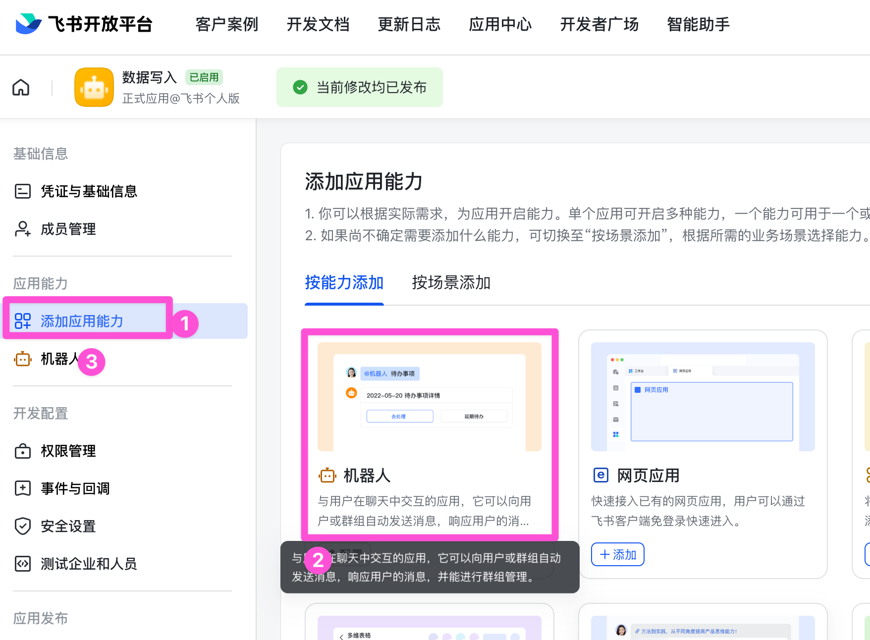The image size is (870, 640).
Task: Open 应用中心 in top navigation
Action: 500,24
